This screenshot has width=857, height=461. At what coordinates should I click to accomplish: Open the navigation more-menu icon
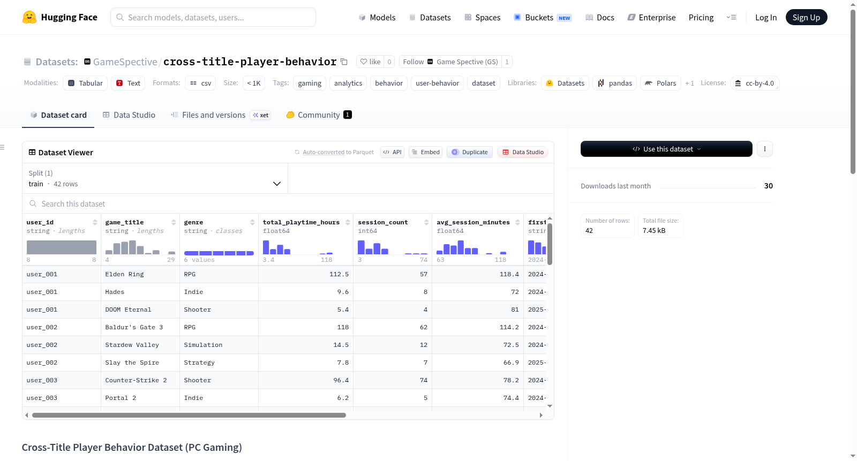pos(731,17)
